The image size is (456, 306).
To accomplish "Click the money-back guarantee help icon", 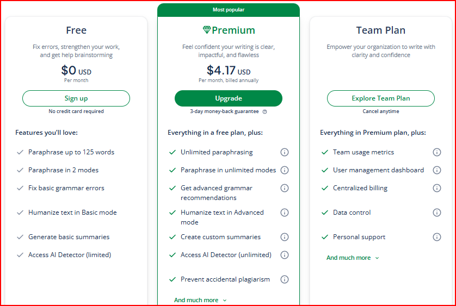I will tap(265, 111).
